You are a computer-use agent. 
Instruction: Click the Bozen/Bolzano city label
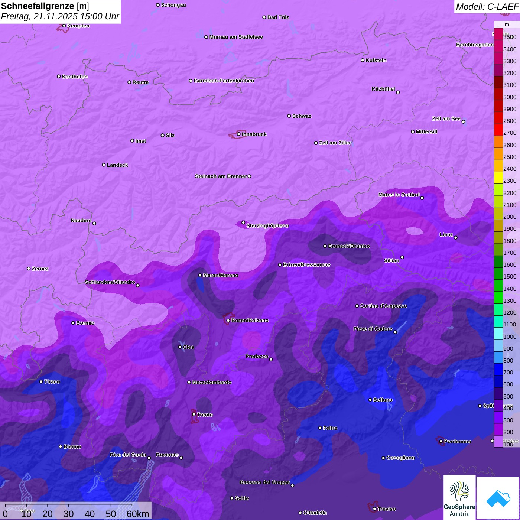tap(250, 320)
